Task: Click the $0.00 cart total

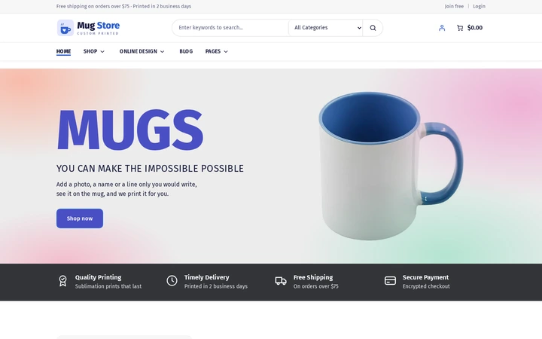Action: point(475,28)
